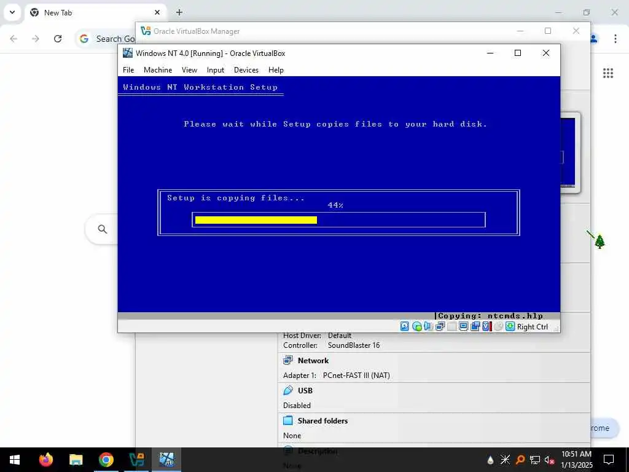Maximize the Oracle VirtualBox Manager window
The height and width of the screenshot is (472, 629).
pos(548,31)
